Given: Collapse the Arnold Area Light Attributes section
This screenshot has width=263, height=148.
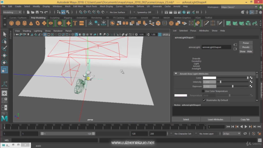Looking at the screenshot, I should coord(176,74).
